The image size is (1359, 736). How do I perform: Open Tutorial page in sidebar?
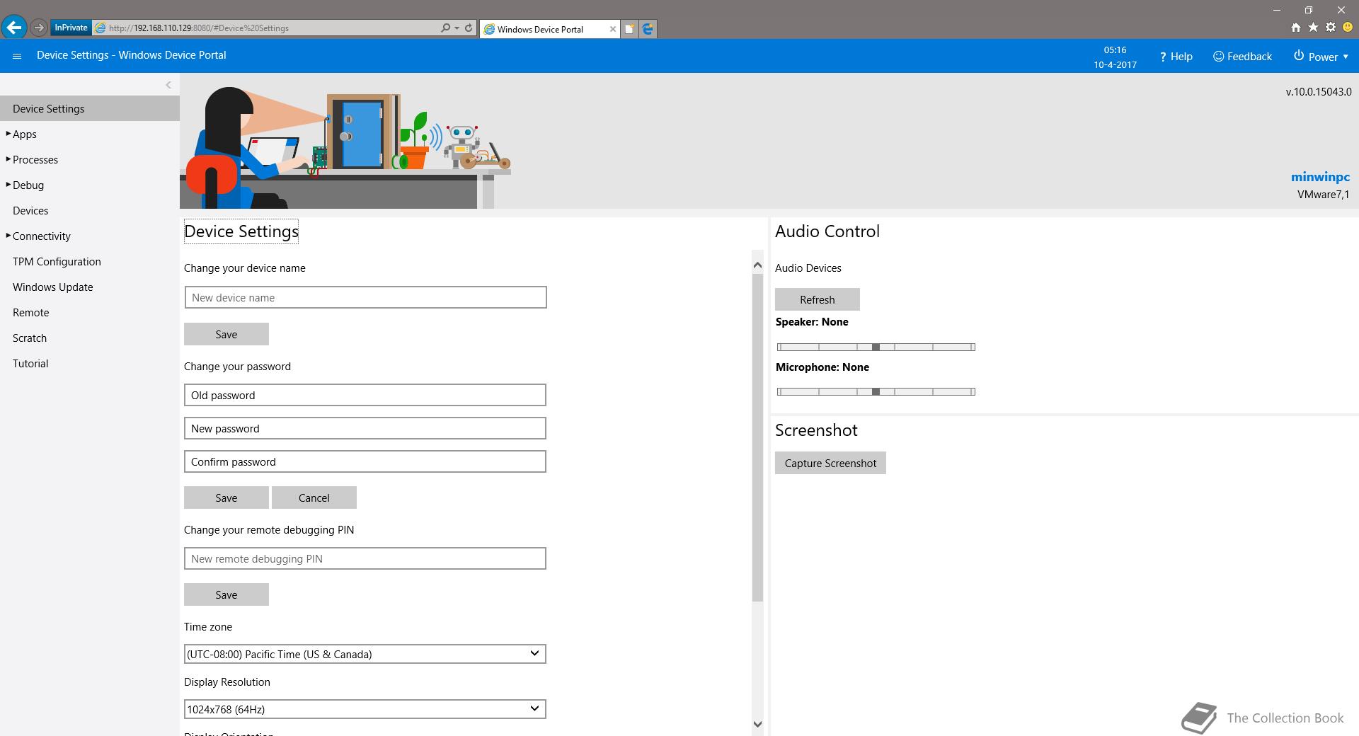pos(30,364)
